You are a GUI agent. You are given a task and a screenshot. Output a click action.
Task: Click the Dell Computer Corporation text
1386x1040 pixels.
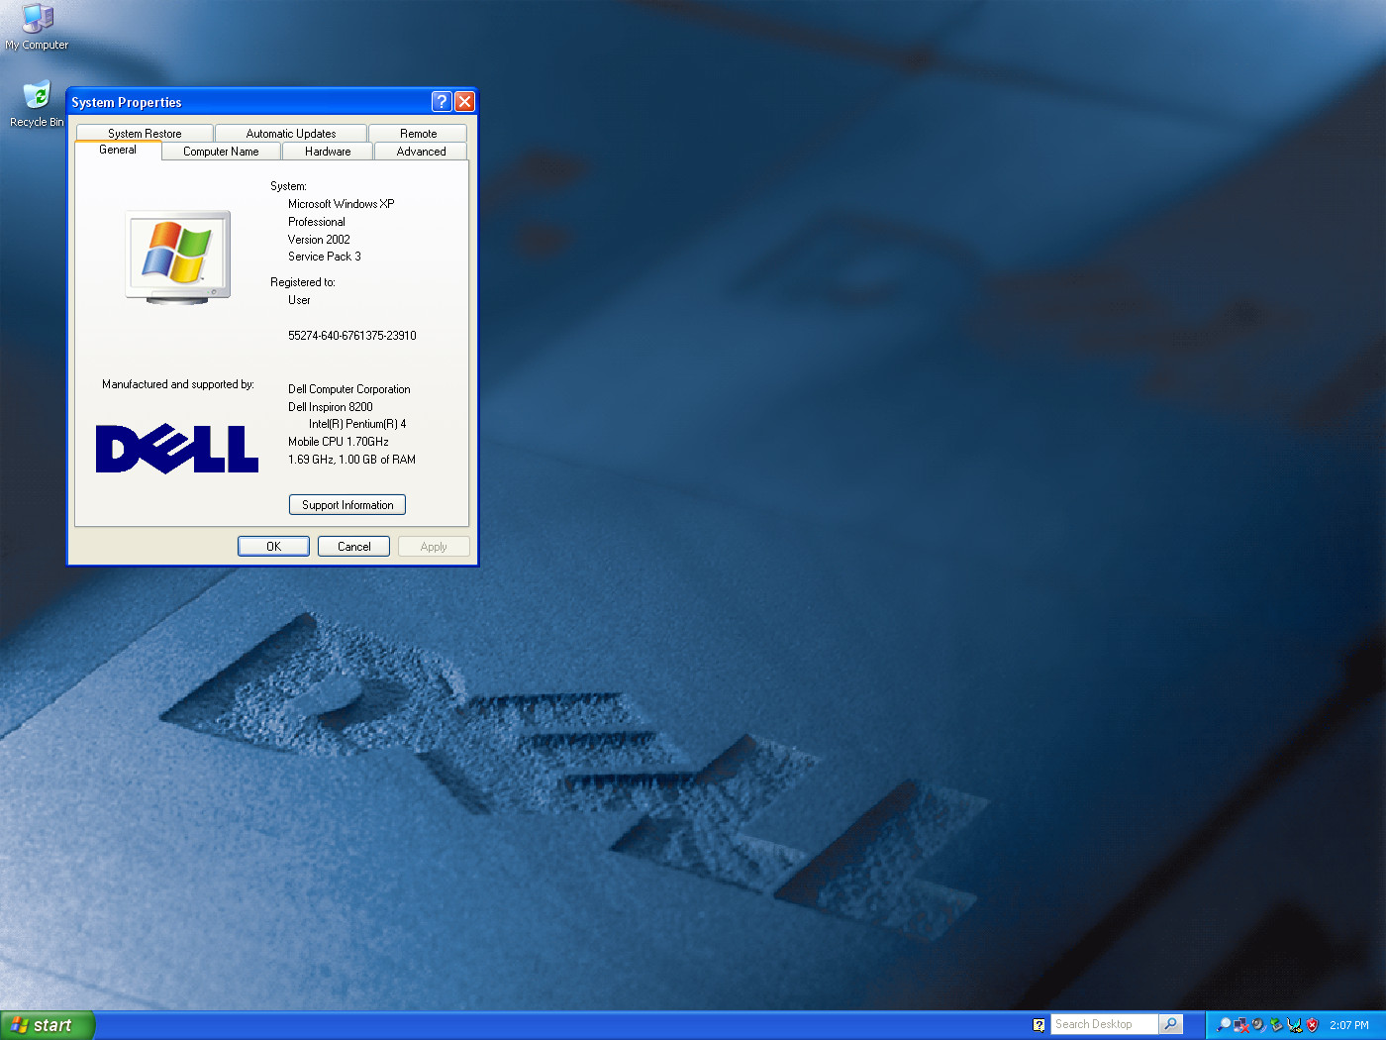pos(349,389)
